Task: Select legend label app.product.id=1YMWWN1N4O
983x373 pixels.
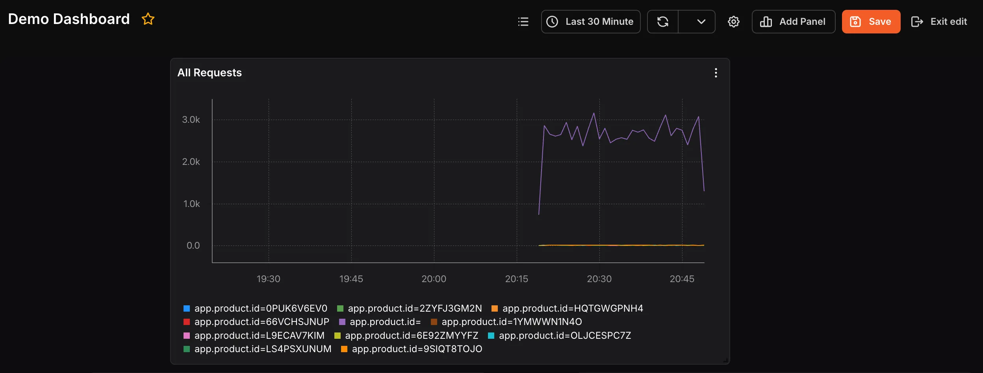Action: (x=512, y=322)
